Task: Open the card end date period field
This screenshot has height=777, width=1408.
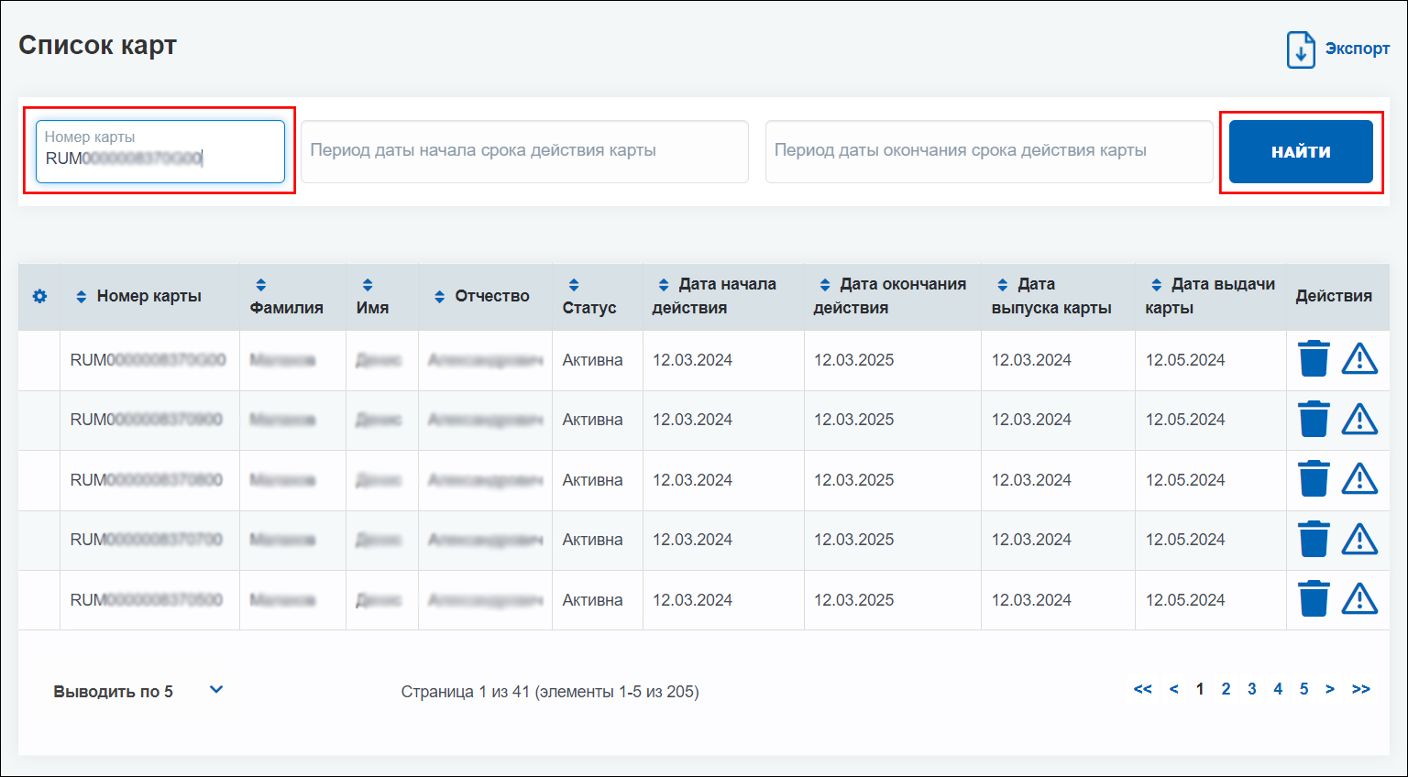Action: pyautogui.click(x=989, y=151)
